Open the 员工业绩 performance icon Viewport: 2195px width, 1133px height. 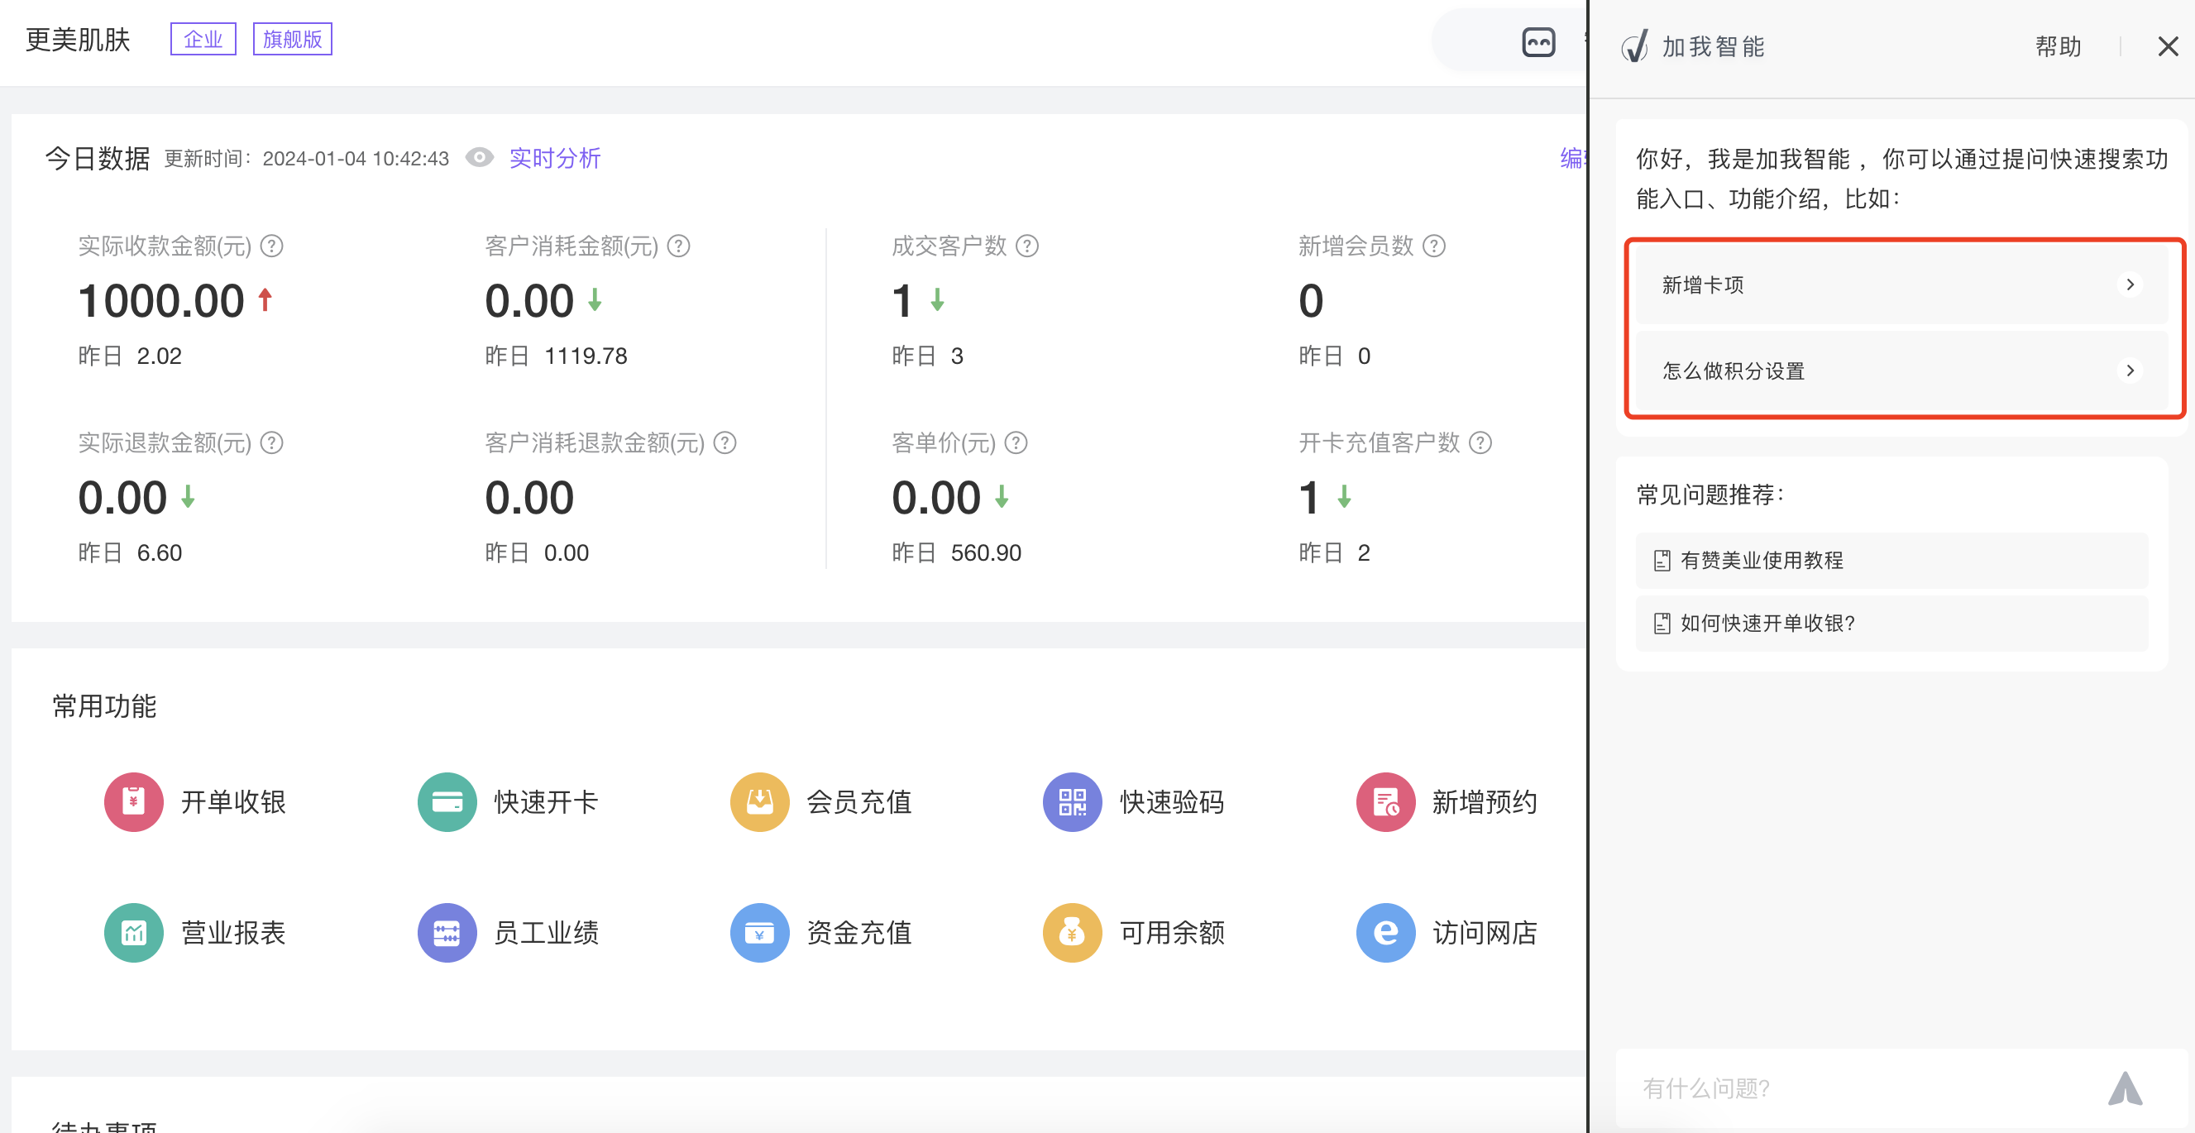(447, 933)
